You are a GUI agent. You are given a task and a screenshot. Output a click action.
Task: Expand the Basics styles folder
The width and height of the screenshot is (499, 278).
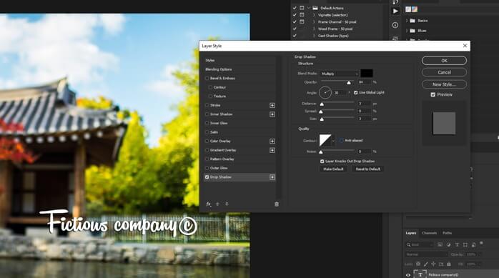pyautogui.click(x=407, y=21)
